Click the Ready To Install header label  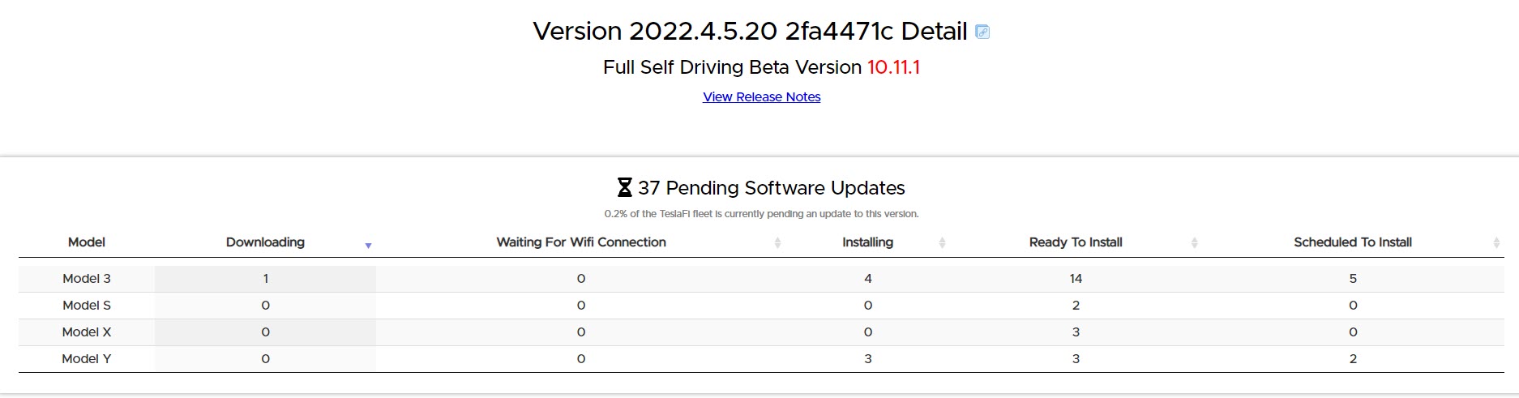click(1075, 242)
